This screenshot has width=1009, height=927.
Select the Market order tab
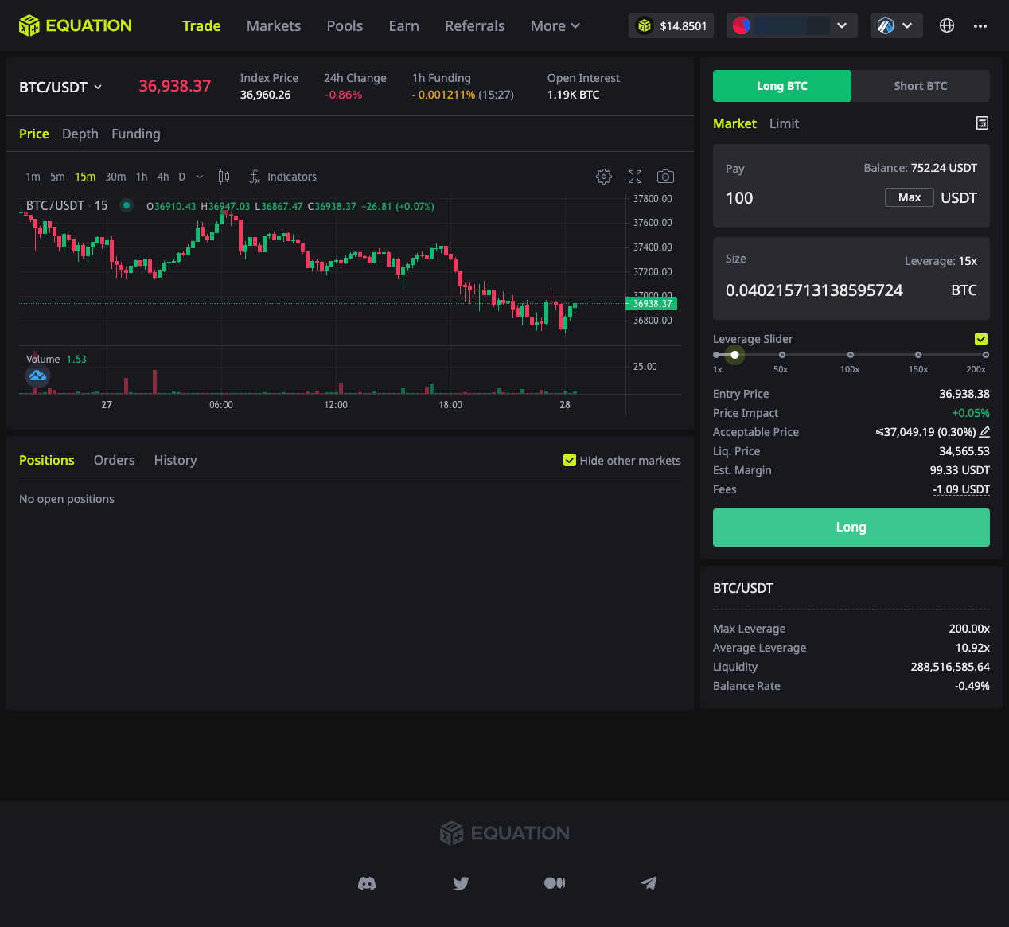(734, 123)
